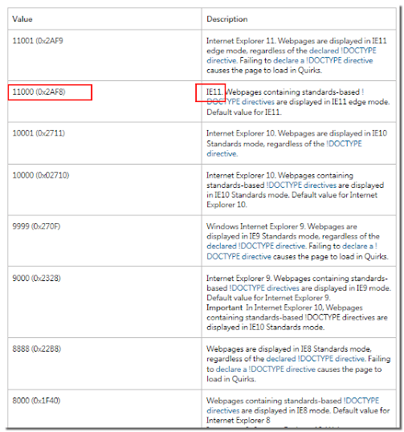Click the 'declared !DOCTYPE directive' link in the 11001 row
The height and width of the screenshot is (432, 404).
[292, 55]
